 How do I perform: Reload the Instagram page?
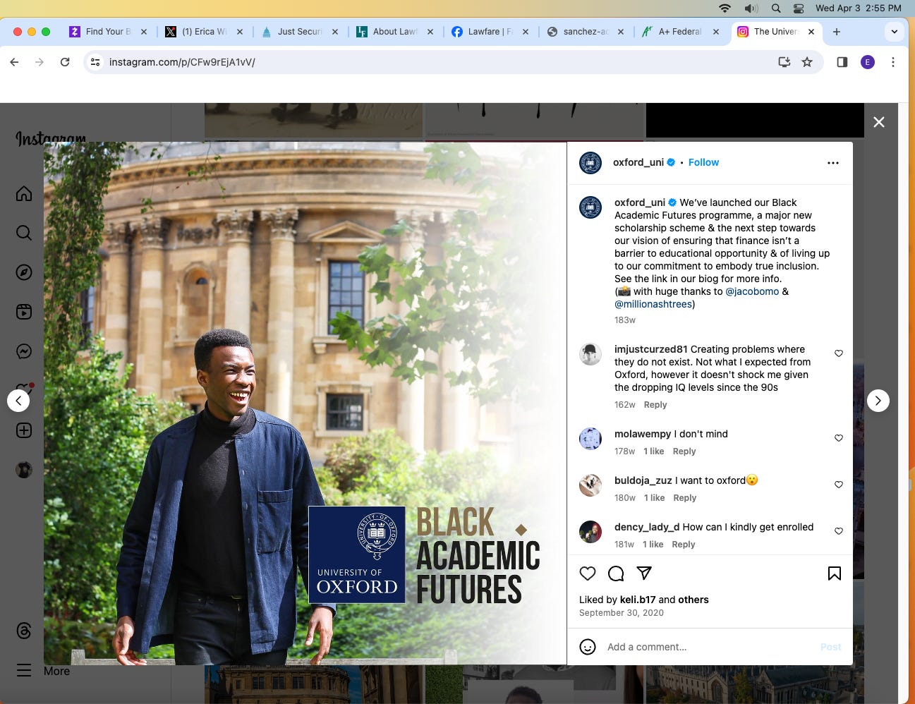(65, 62)
